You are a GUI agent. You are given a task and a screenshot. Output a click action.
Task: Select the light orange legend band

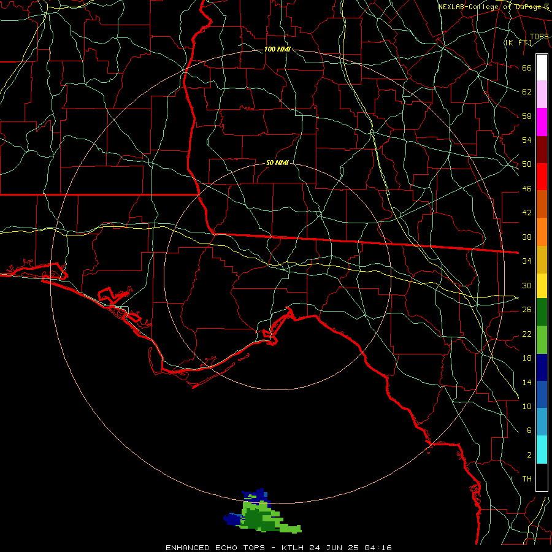pos(542,232)
